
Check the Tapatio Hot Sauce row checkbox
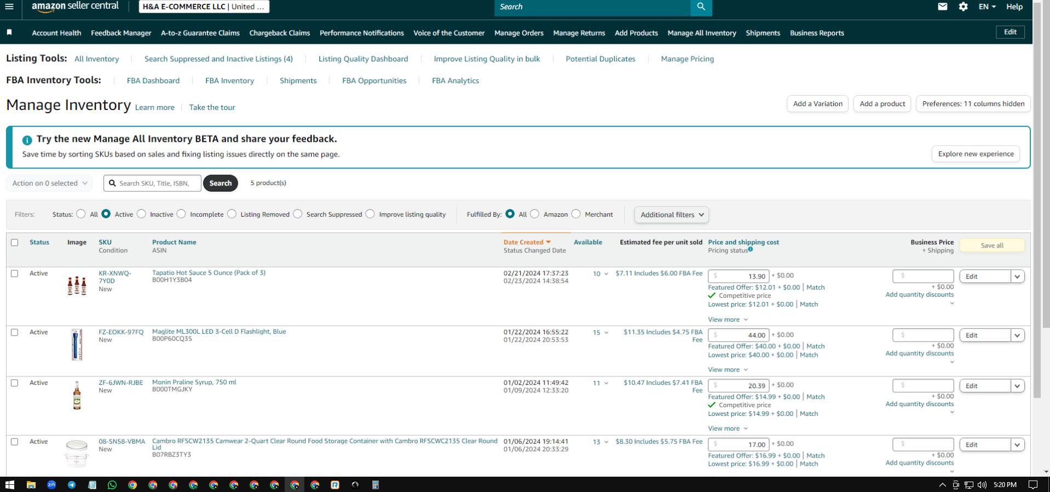(15, 274)
